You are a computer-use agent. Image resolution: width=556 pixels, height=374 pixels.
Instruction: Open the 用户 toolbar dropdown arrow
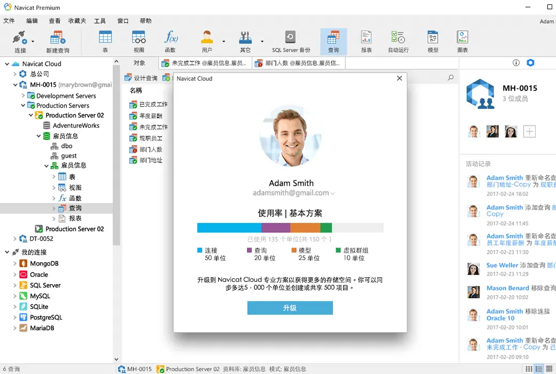click(x=224, y=42)
